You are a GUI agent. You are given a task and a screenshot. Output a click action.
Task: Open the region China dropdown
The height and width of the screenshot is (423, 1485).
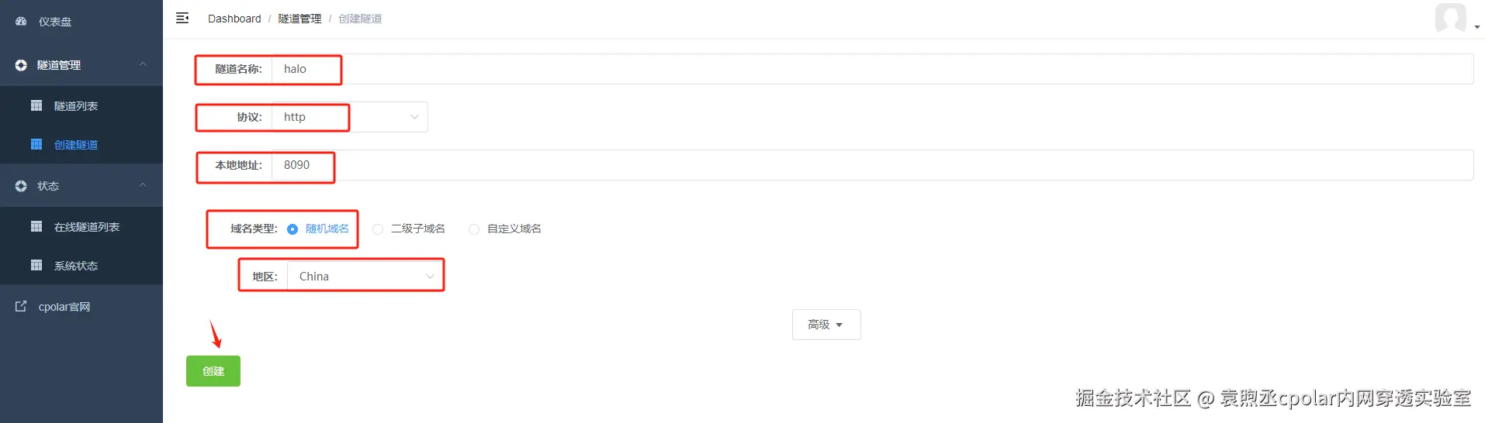point(365,277)
